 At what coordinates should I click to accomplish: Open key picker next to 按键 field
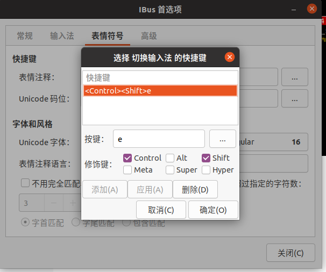(223, 139)
